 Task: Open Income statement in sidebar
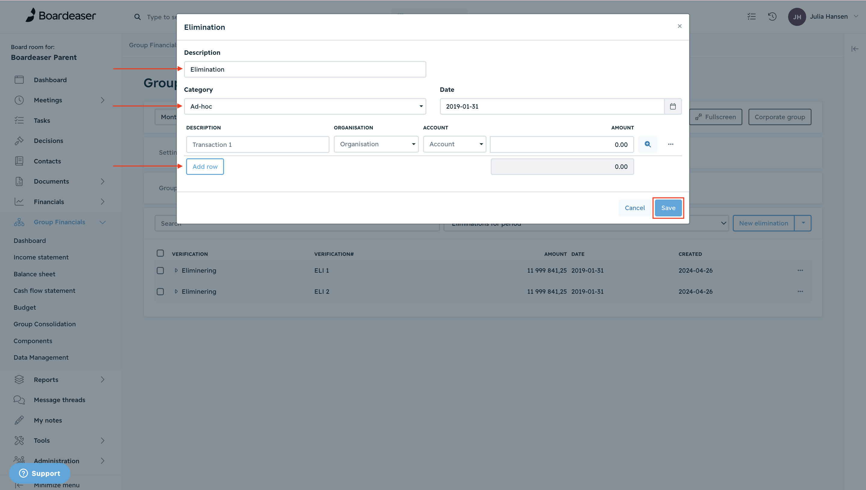tap(41, 257)
